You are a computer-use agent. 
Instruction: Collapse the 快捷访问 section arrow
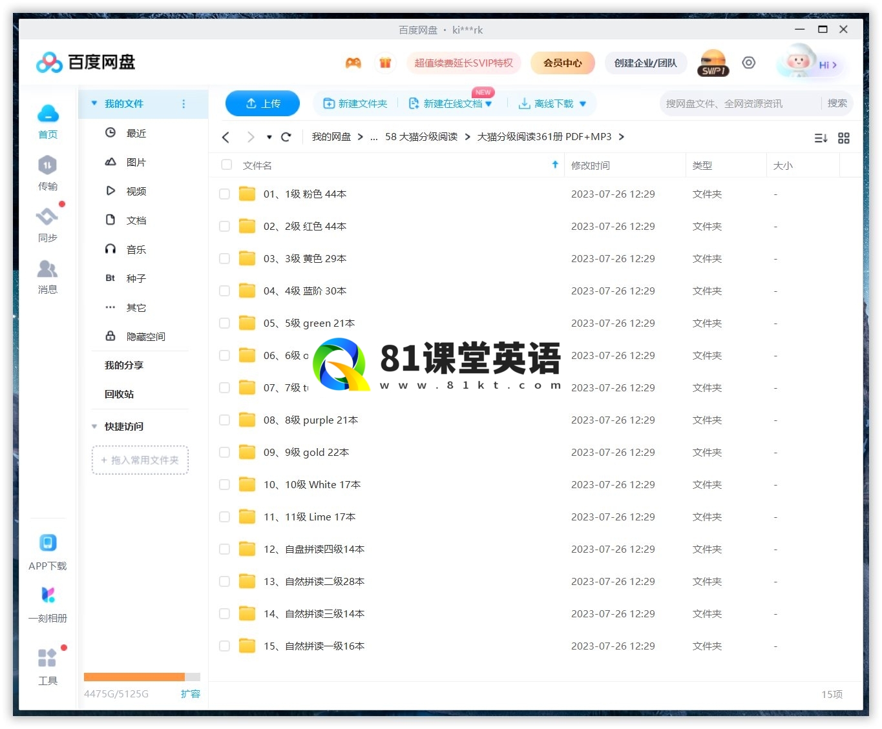coord(94,426)
